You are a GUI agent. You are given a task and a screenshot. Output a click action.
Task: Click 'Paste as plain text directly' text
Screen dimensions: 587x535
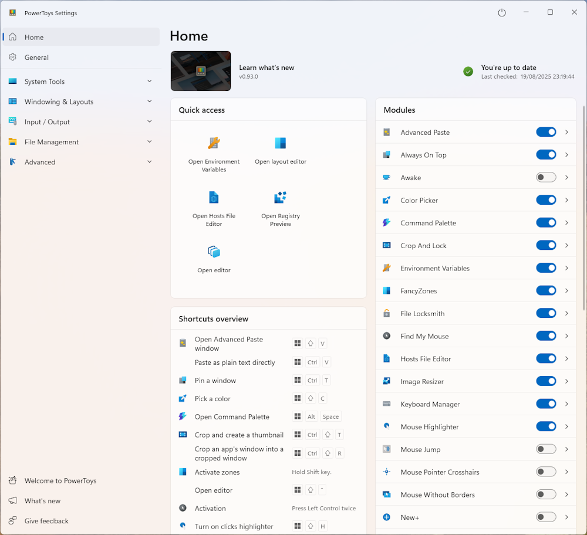[x=235, y=363]
